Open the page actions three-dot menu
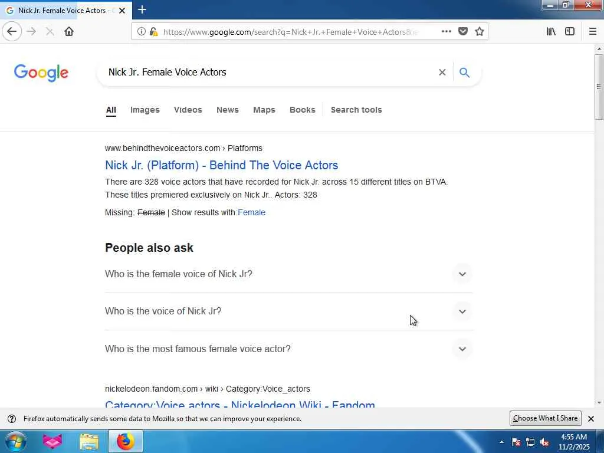The height and width of the screenshot is (453, 604). (446, 32)
